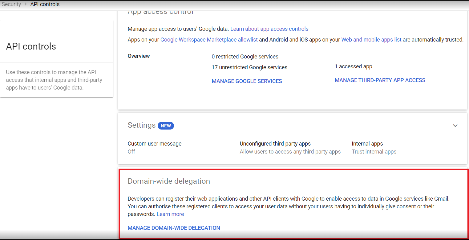Click the Overview label
This screenshot has width=469, height=240.
tap(139, 56)
